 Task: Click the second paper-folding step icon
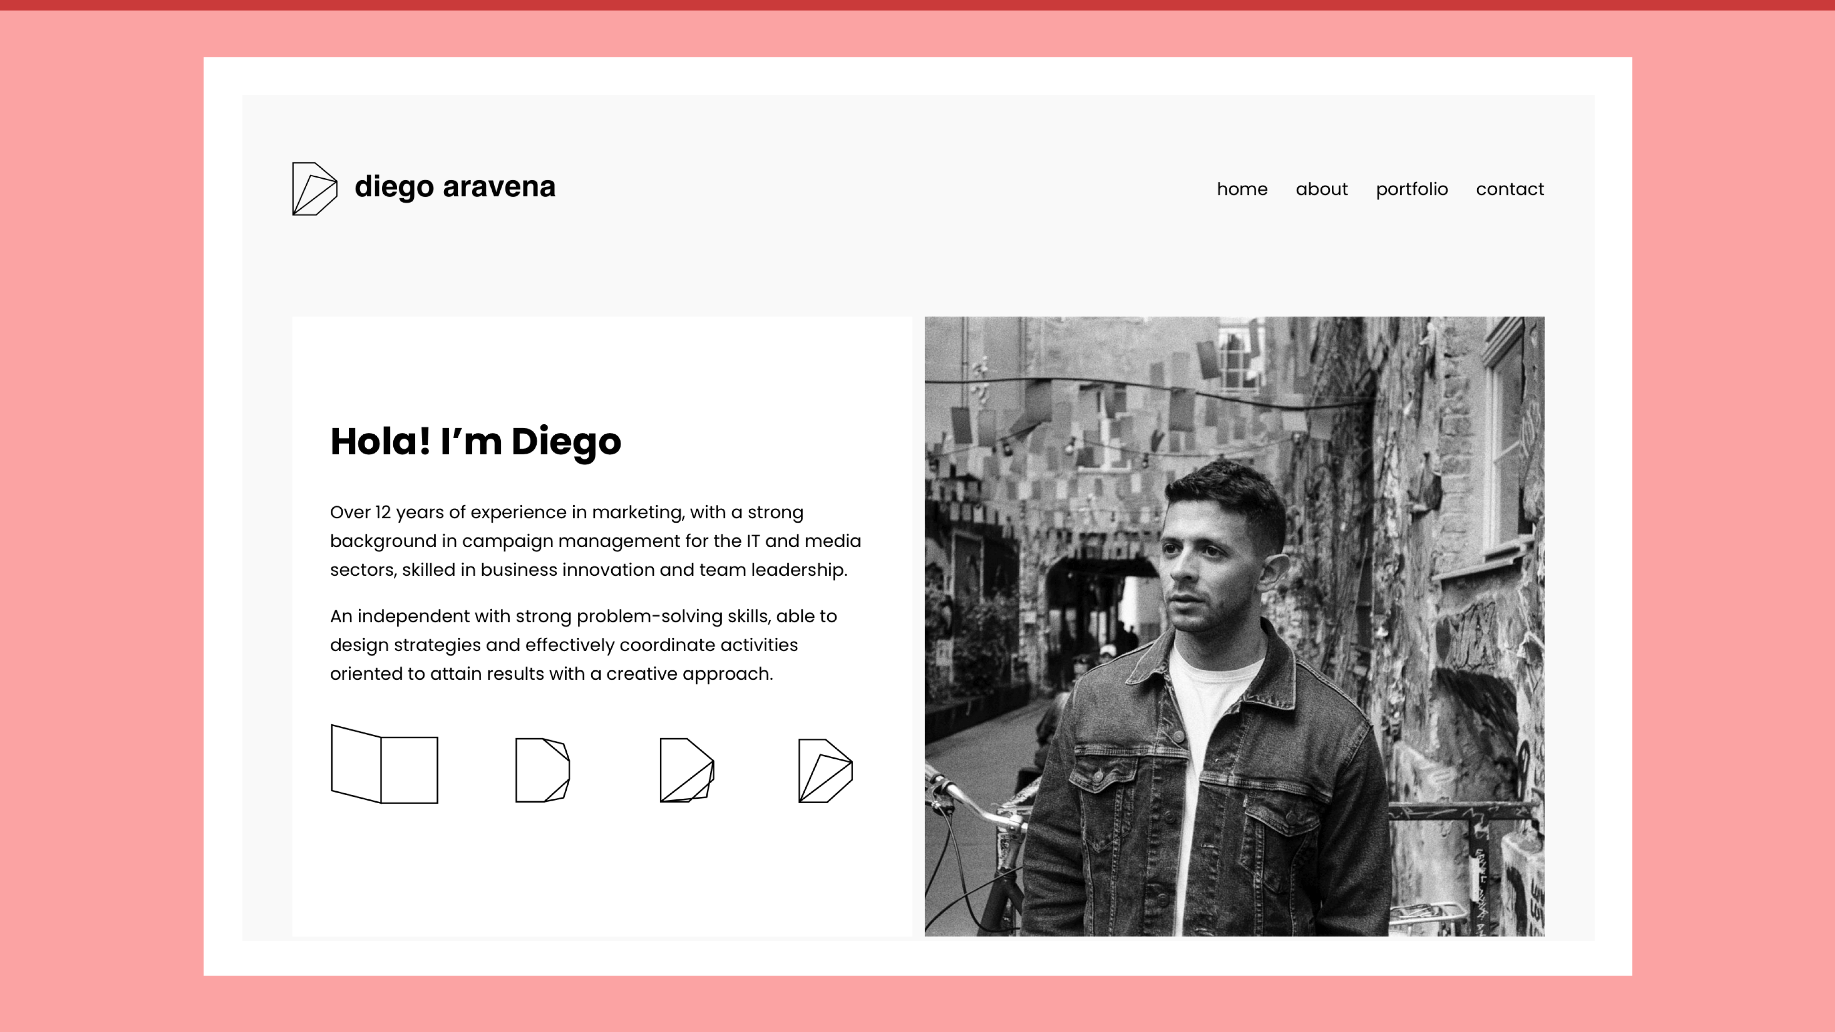point(542,770)
